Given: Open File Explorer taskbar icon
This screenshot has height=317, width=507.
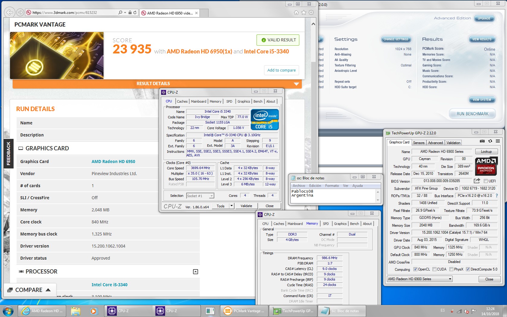Looking at the screenshot, I should 76,311.
